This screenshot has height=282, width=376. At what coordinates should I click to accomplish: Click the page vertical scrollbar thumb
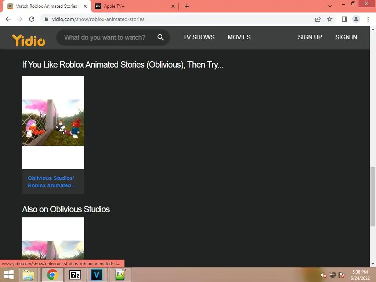[373, 197]
